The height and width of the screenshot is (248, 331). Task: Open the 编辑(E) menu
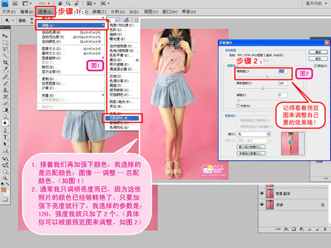26,12
